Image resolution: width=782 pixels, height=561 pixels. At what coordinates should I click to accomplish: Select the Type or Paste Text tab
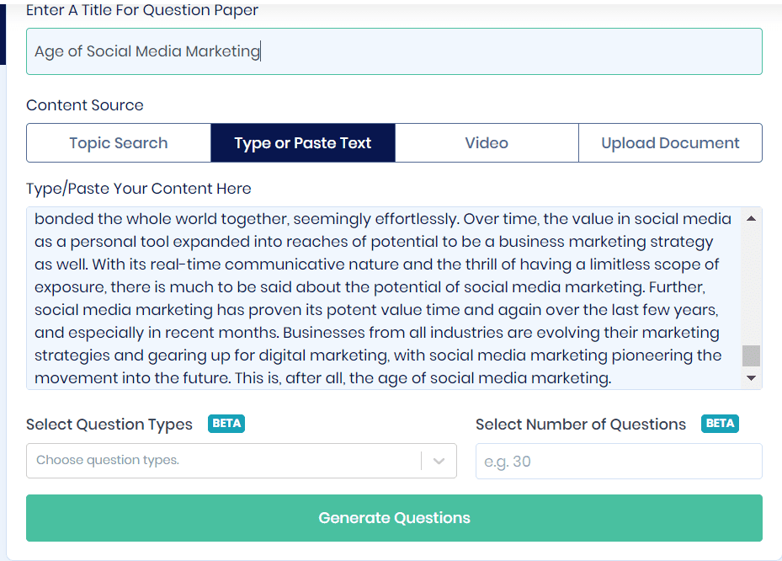[303, 143]
